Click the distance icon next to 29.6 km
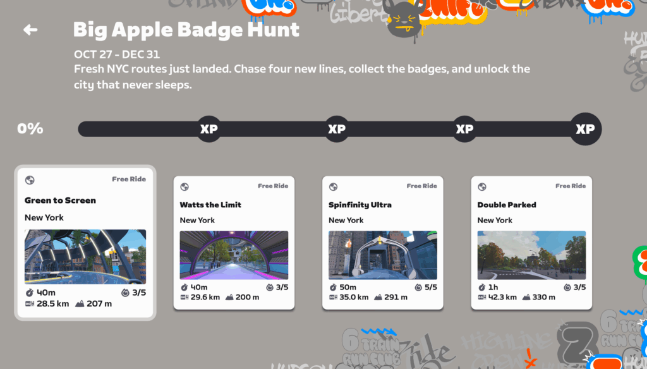Screen dimensions: 647x369 tap(184, 297)
